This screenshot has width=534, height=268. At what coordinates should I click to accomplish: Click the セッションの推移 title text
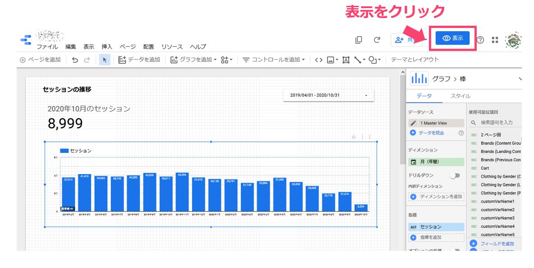67,90
